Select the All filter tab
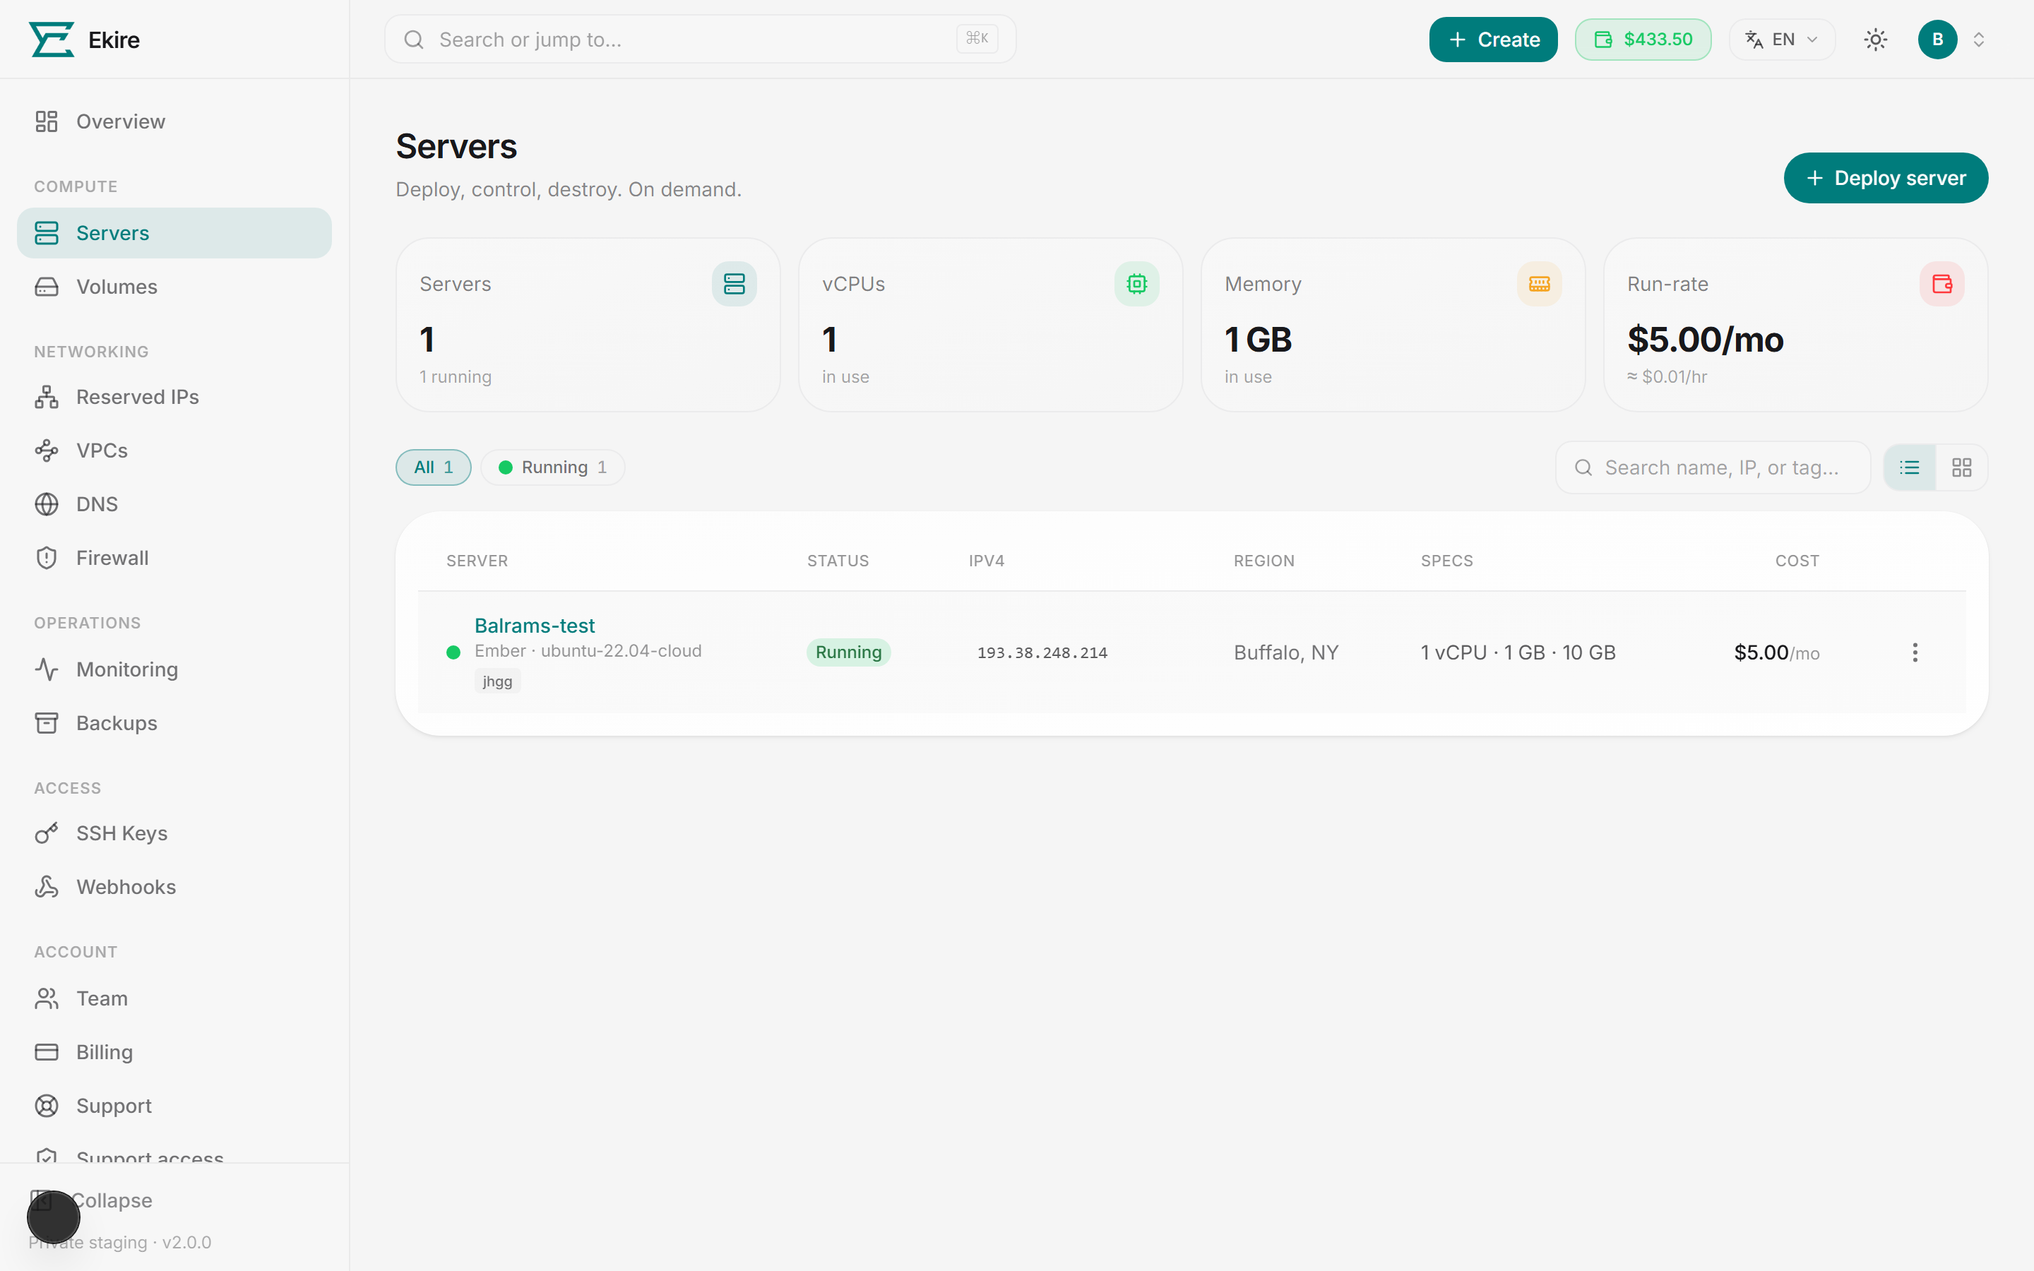 point(434,467)
